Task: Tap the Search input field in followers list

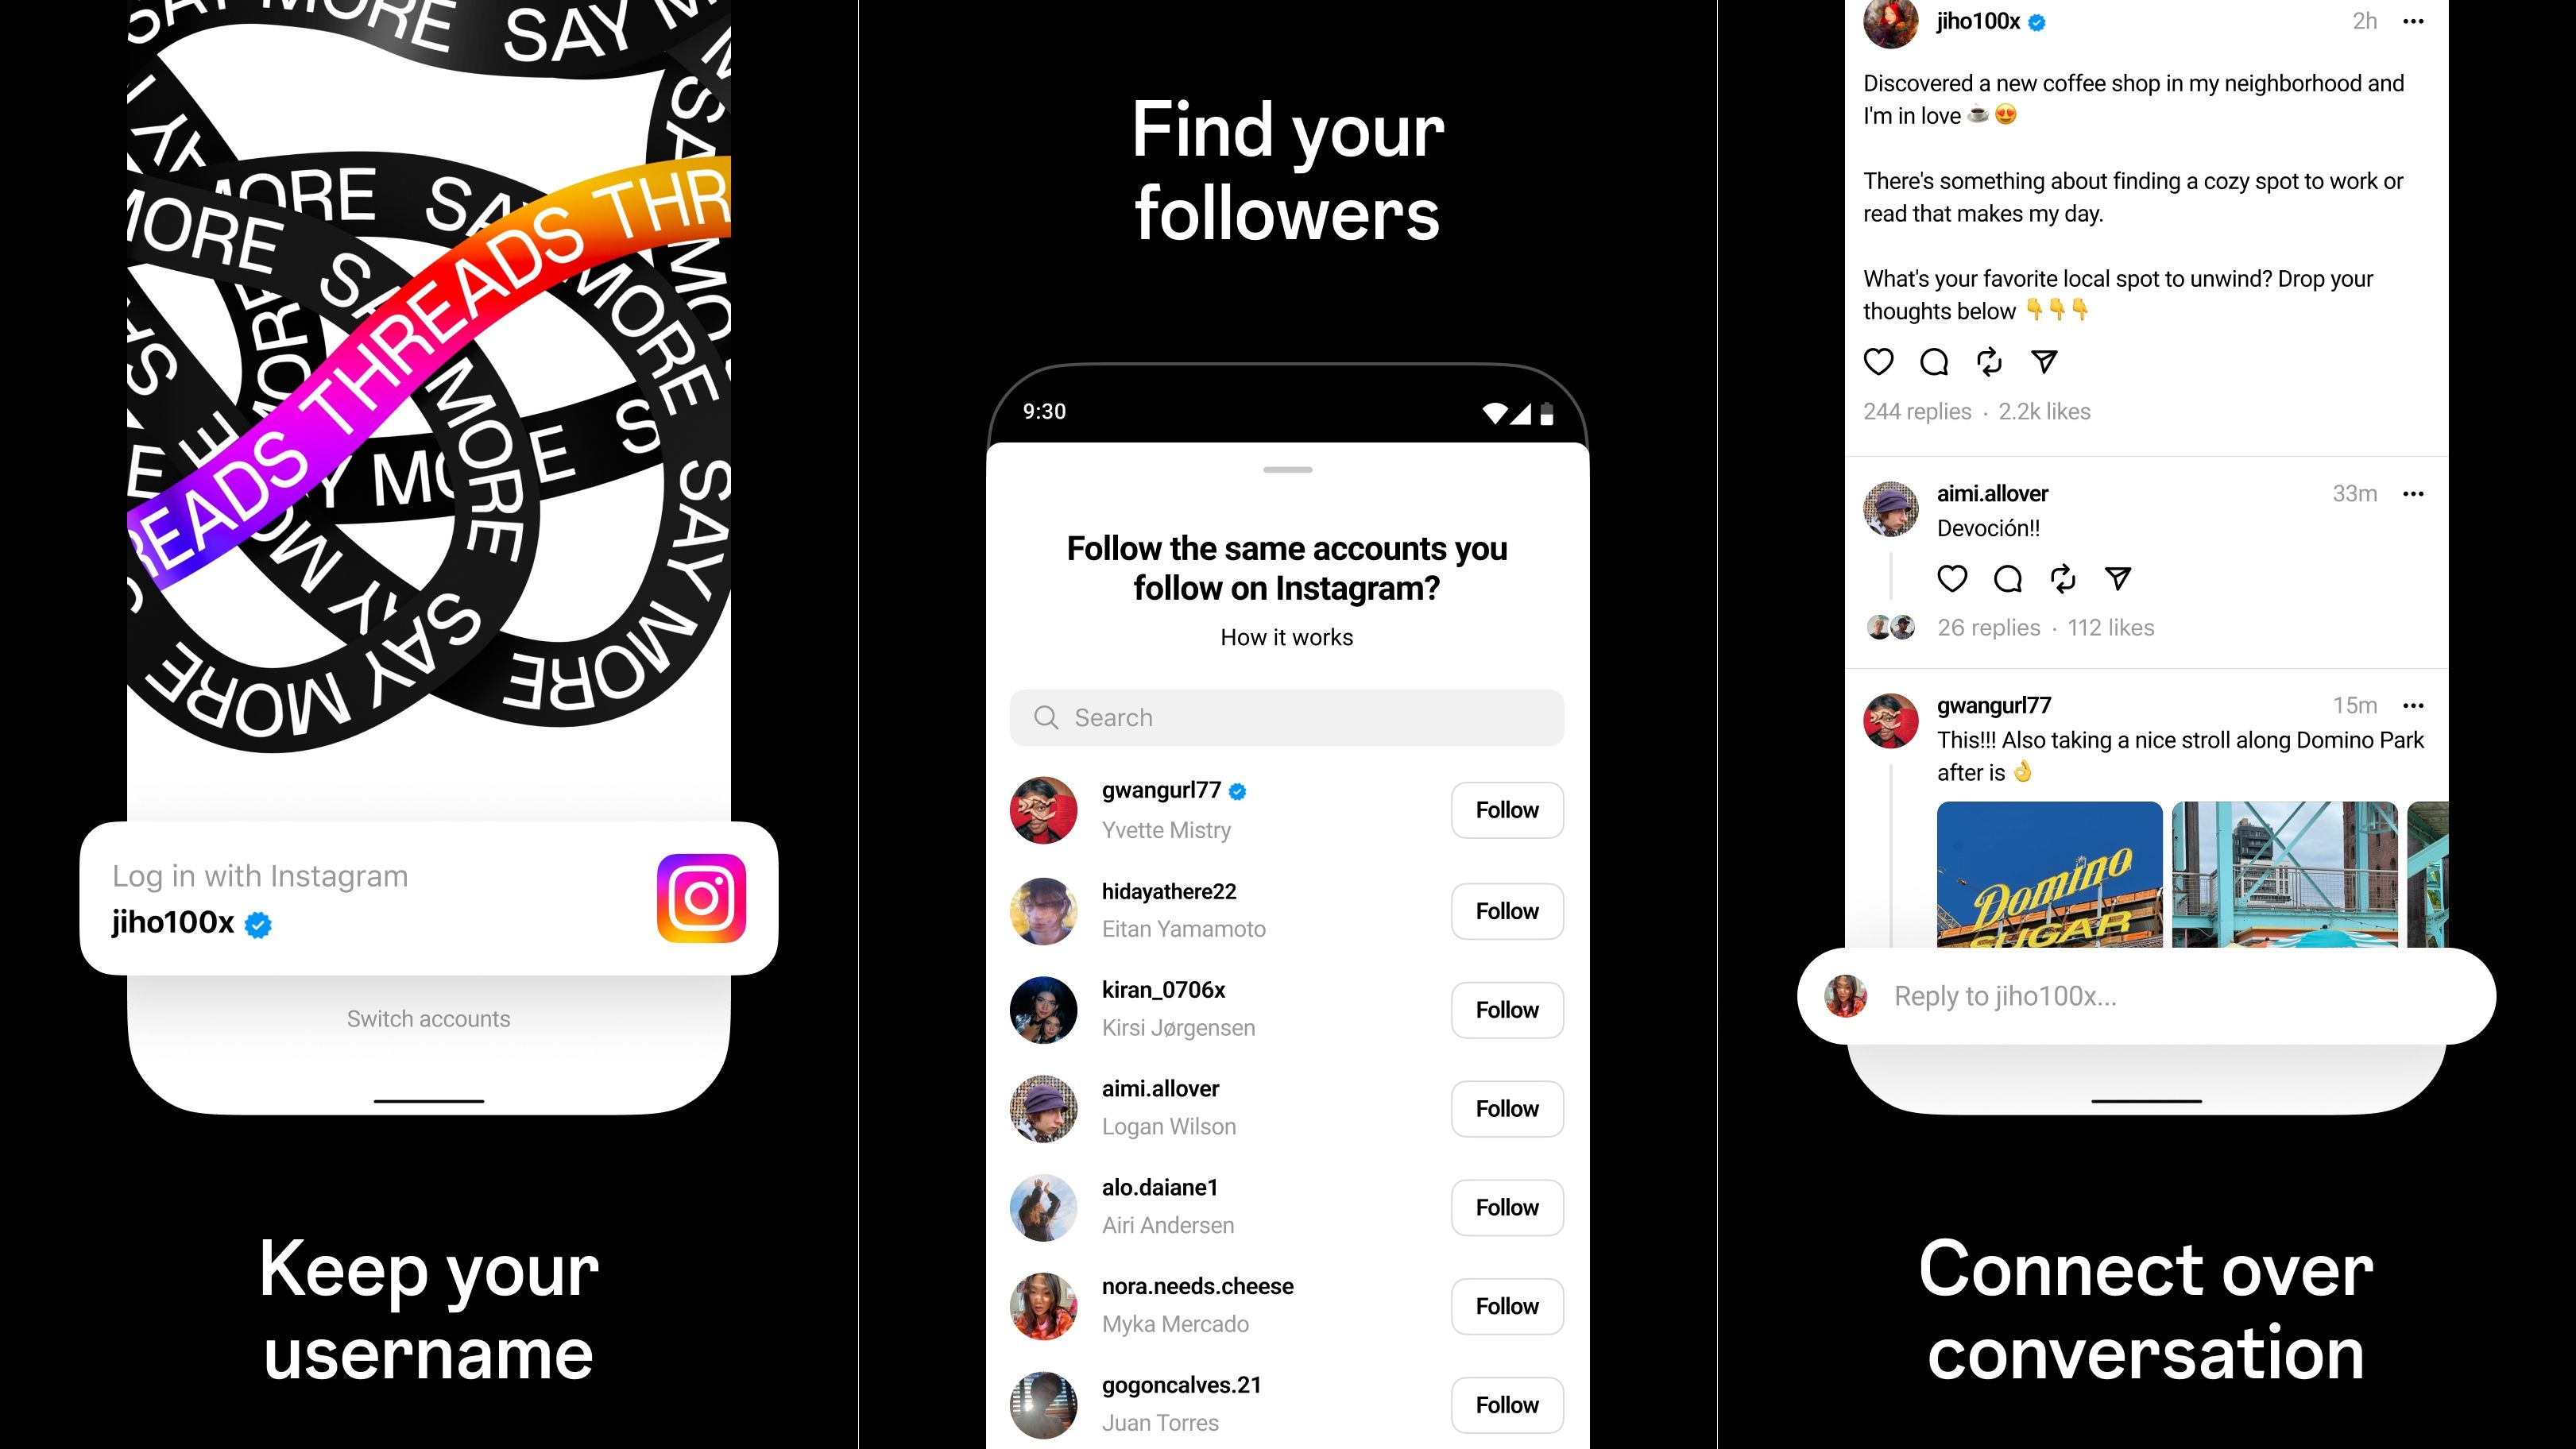Action: (1286, 717)
